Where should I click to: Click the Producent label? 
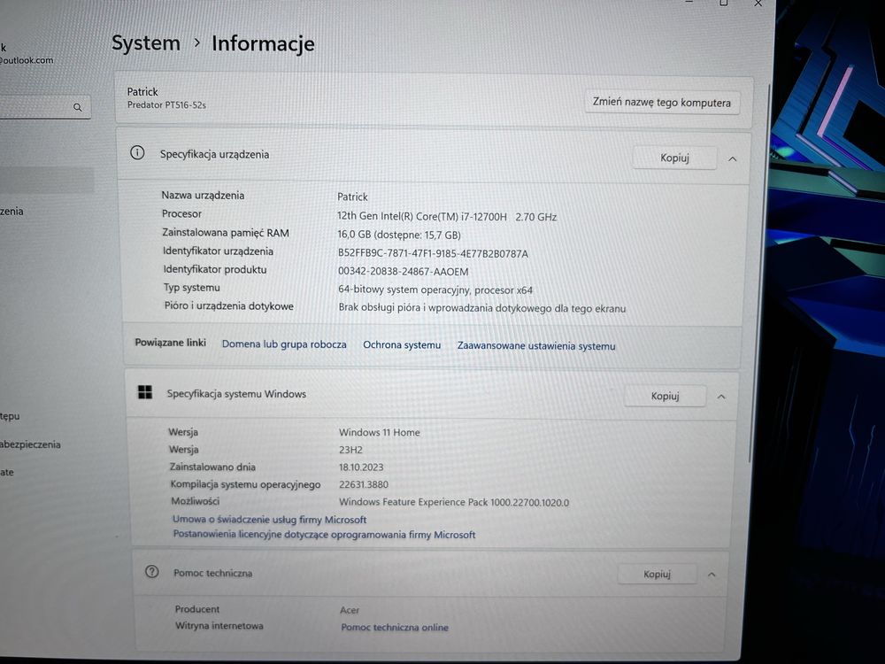[197, 609]
